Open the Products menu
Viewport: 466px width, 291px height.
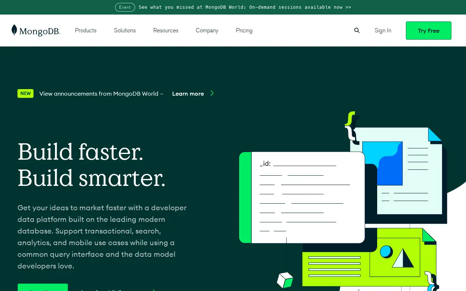coord(86,31)
